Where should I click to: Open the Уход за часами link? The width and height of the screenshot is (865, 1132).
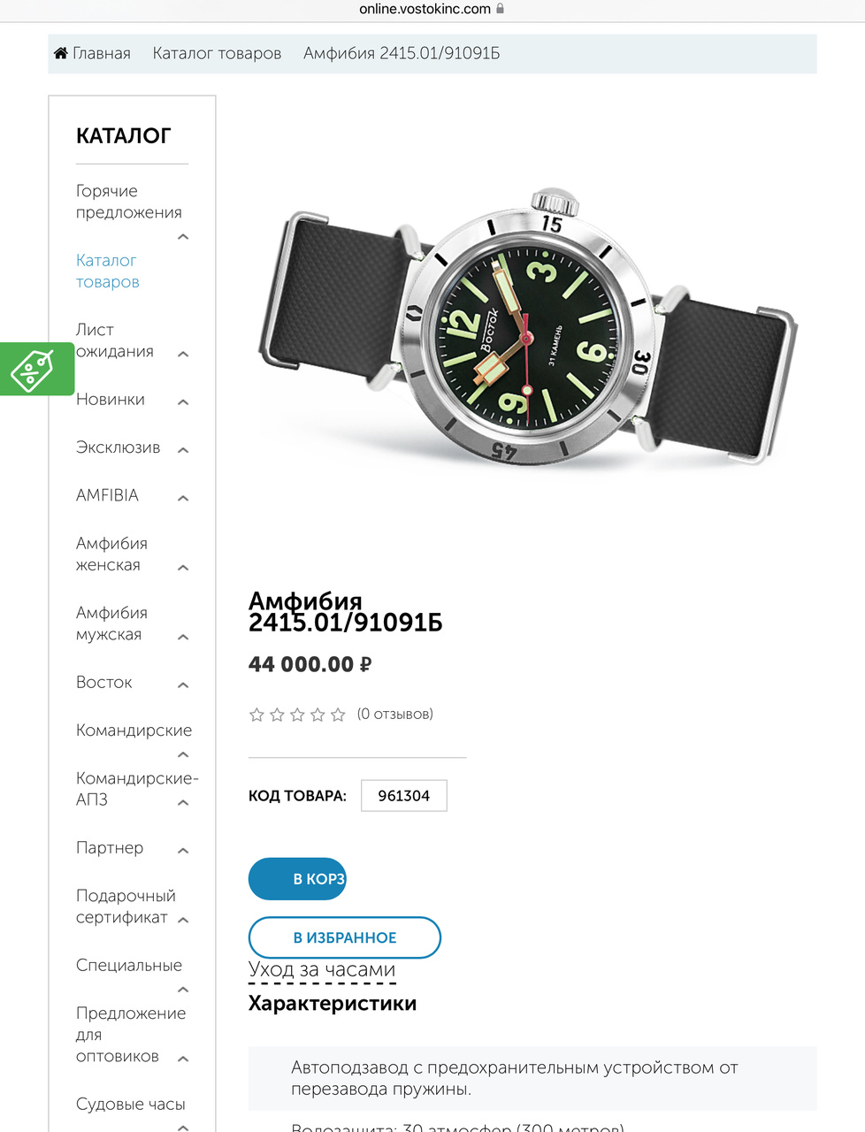322,969
